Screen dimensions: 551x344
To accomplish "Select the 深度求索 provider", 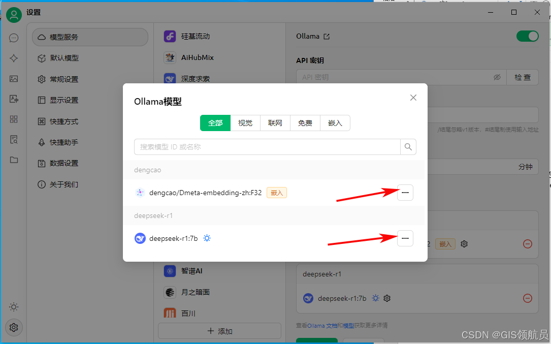I will 219,78.
